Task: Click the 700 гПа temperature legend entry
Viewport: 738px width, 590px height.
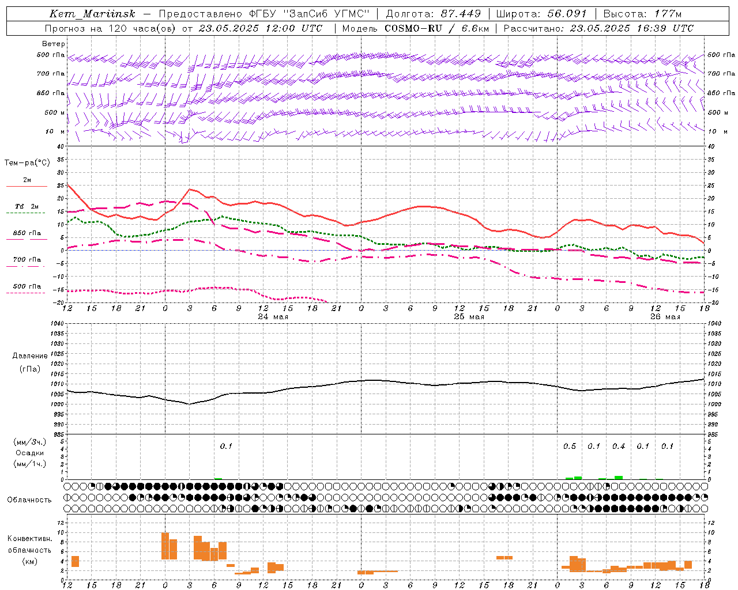Action: 27,260
